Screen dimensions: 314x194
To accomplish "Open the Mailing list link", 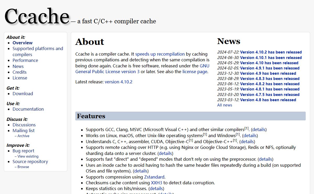I will [24, 131].
